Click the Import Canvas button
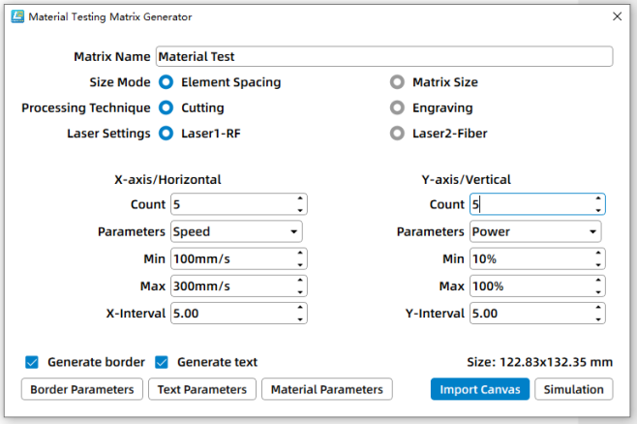 click(x=480, y=389)
